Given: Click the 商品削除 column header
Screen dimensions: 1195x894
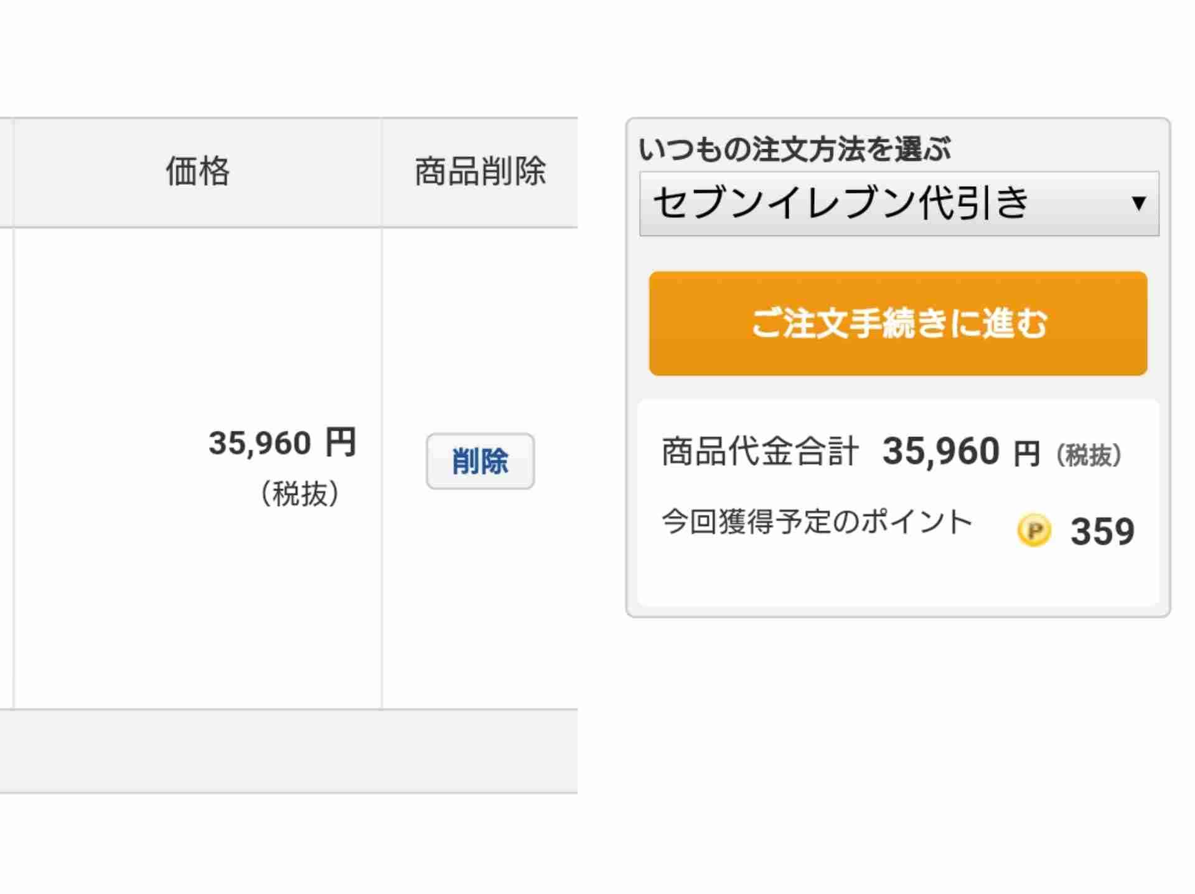Looking at the screenshot, I should [x=480, y=171].
